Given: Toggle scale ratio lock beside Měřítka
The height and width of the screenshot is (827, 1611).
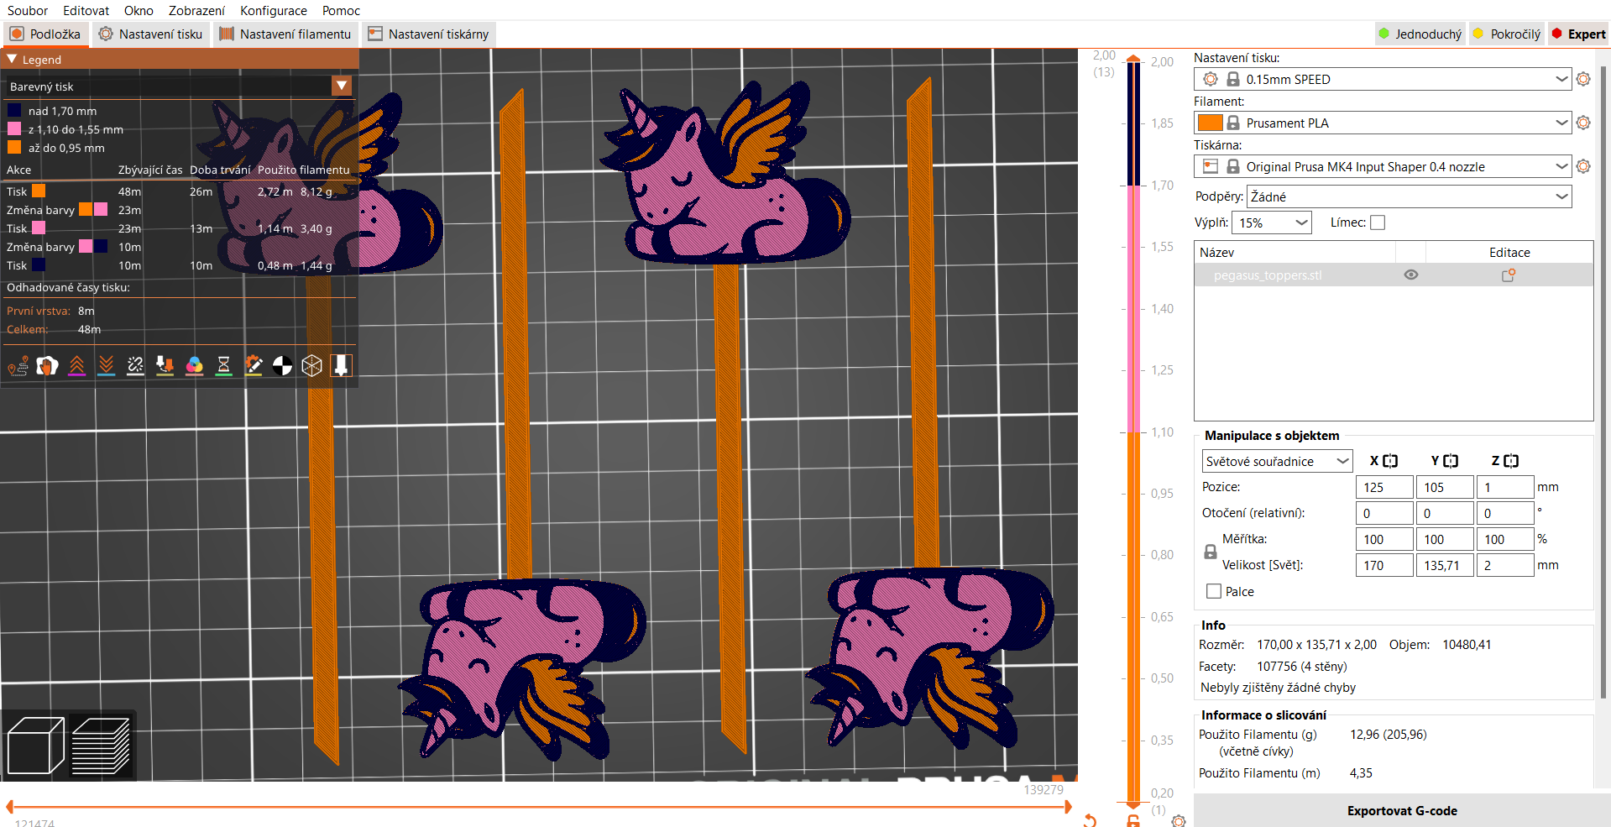Looking at the screenshot, I should tap(1211, 552).
